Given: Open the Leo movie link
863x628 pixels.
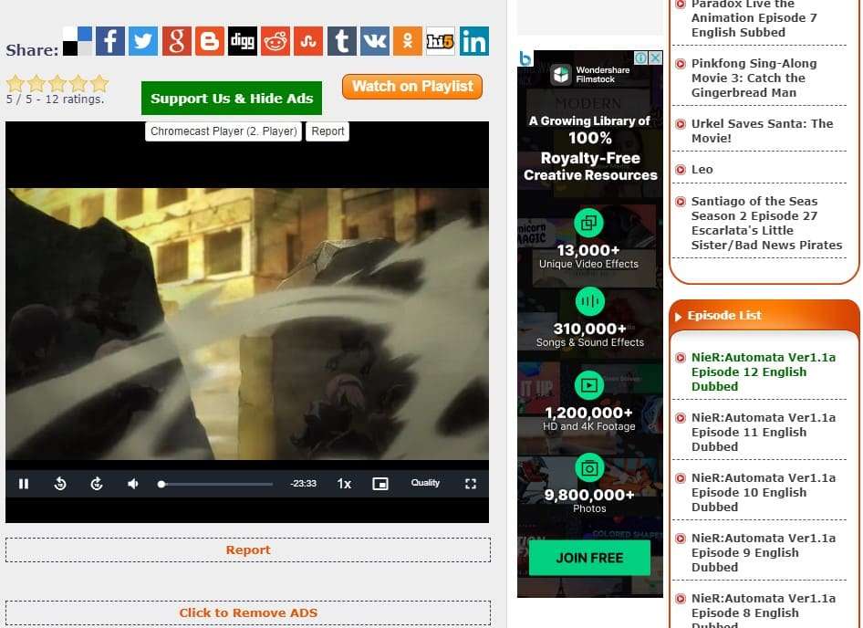Looking at the screenshot, I should coord(702,169).
